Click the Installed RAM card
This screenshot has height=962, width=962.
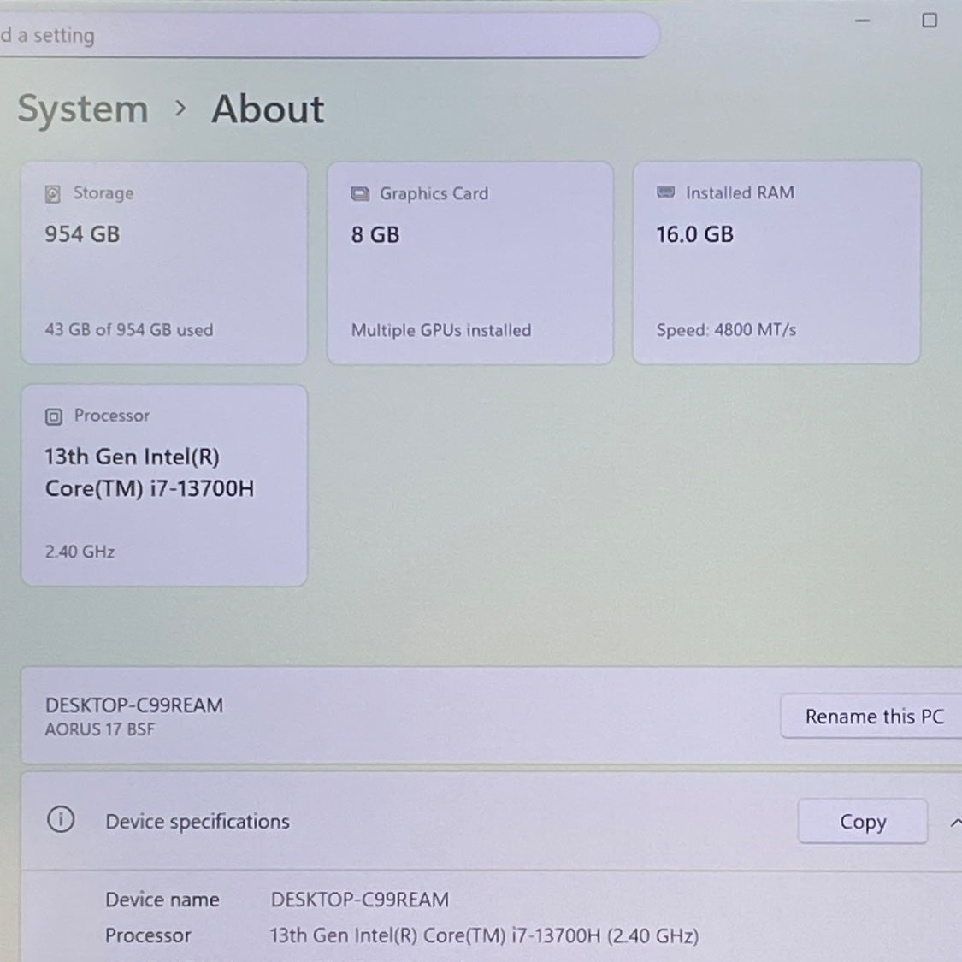[776, 261]
